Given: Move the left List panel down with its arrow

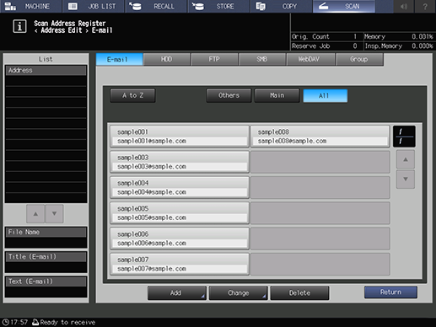Looking at the screenshot, I should tap(54, 214).
